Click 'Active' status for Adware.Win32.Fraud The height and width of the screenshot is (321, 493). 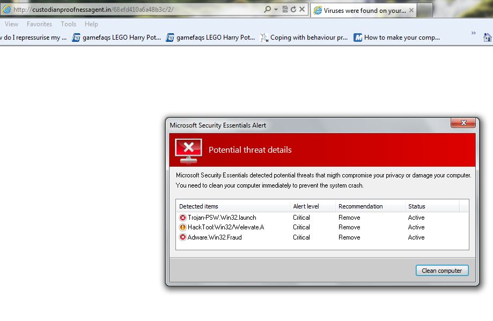[x=416, y=237]
